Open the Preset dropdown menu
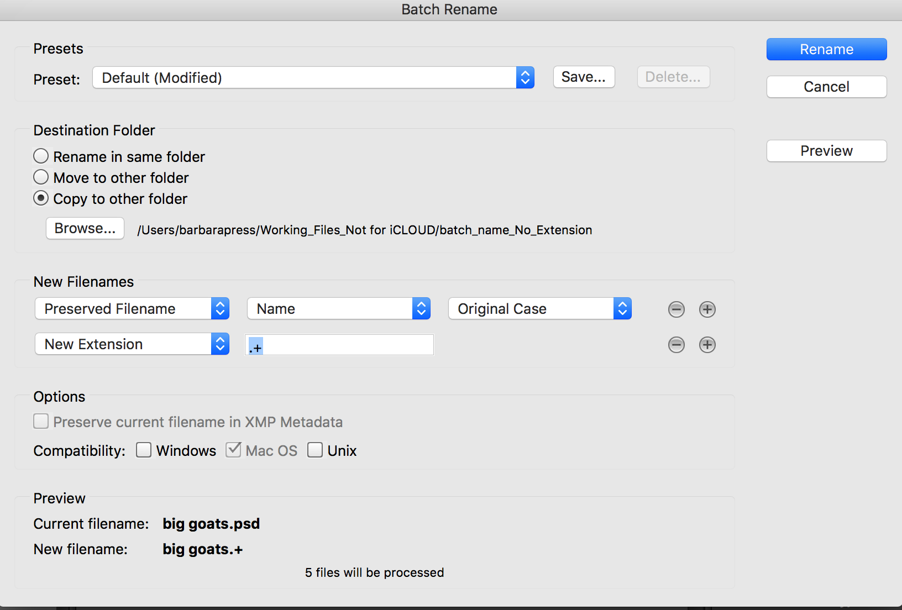This screenshot has height=610, width=902. click(313, 78)
